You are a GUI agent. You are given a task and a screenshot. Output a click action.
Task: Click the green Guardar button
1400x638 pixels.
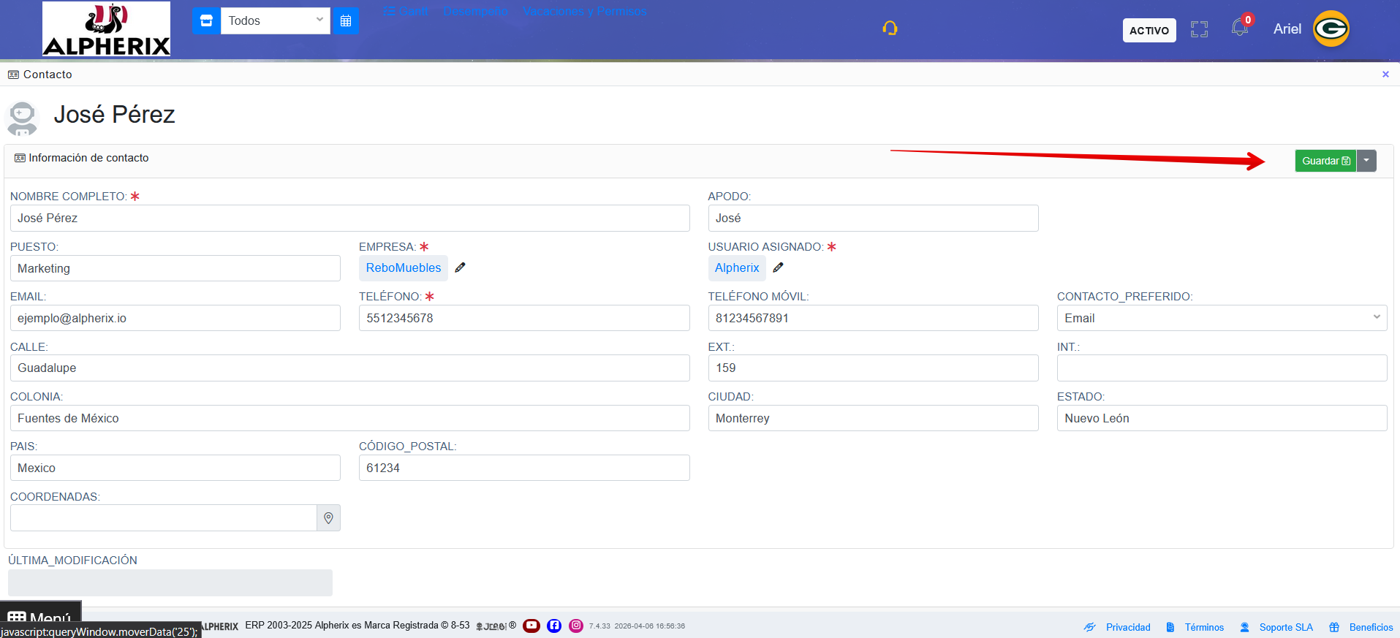1325,161
